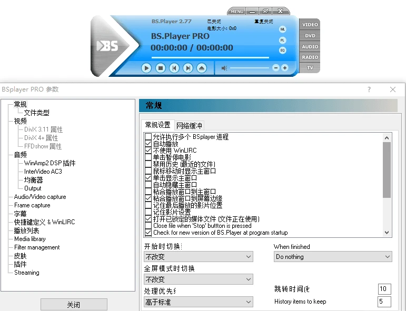The width and height of the screenshot is (406, 311).
Task: Click the Stop button in BS.Player
Action: [160, 68]
